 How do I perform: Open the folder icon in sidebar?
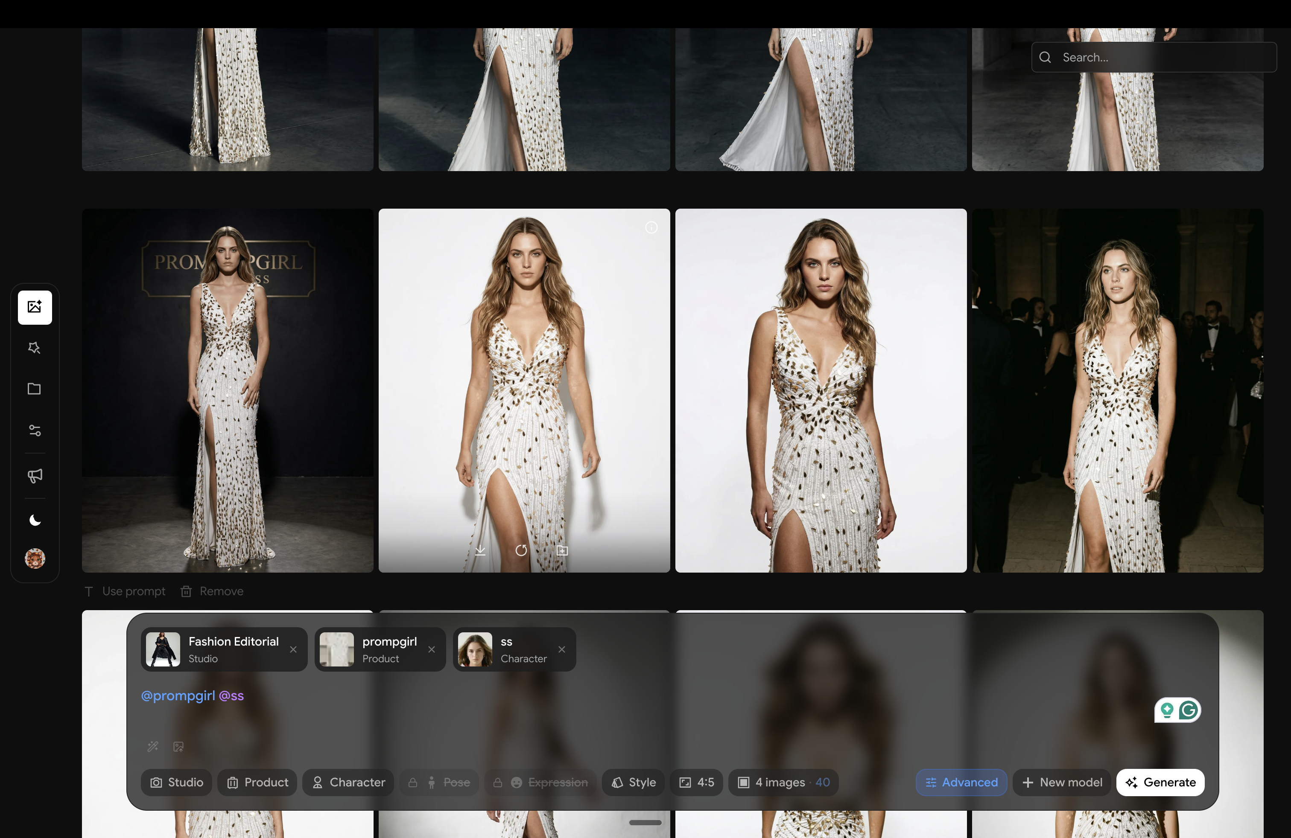click(35, 389)
